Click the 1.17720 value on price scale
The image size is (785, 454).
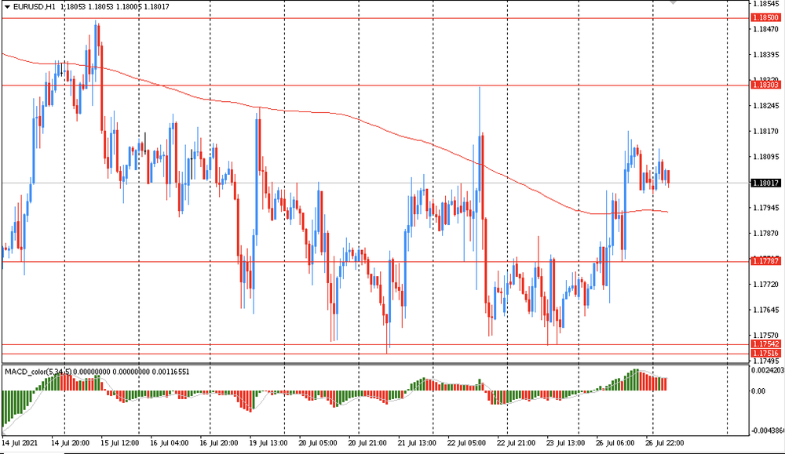(x=766, y=284)
